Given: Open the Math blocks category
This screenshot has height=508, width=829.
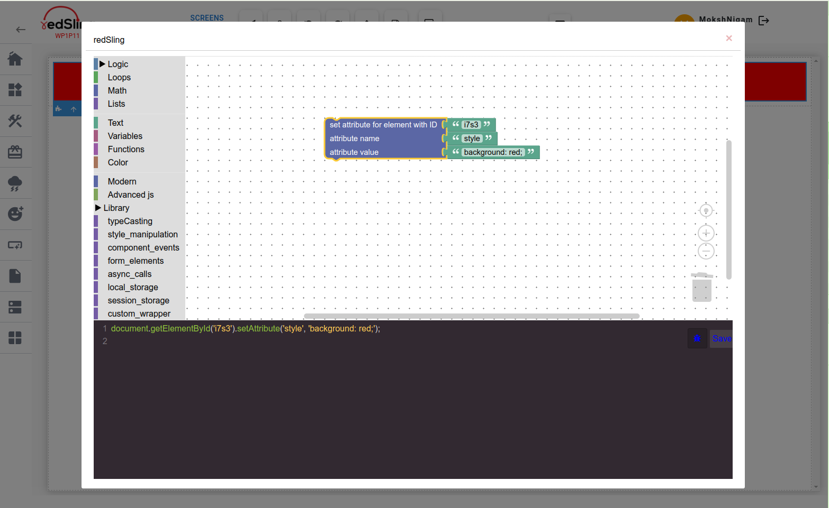Looking at the screenshot, I should tap(117, 90).
